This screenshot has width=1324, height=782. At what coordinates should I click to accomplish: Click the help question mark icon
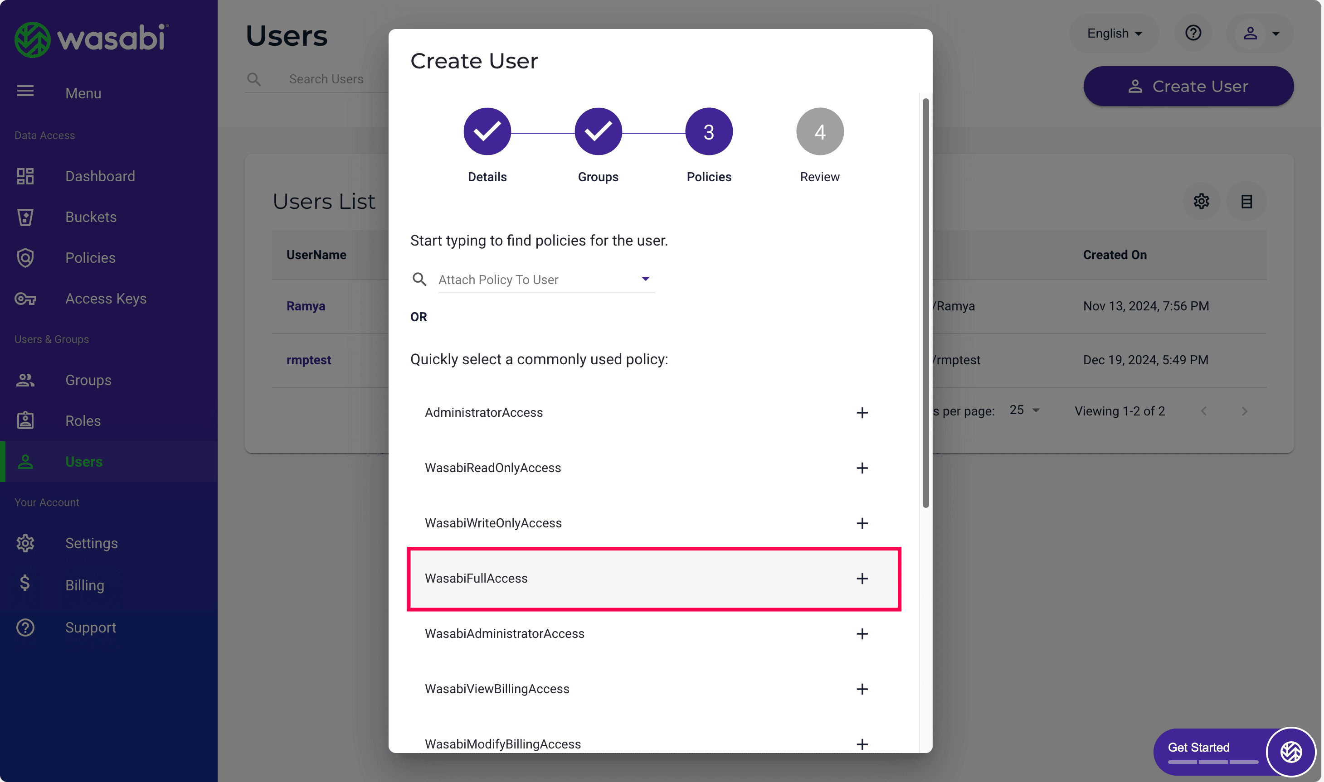coord(1193,33)
